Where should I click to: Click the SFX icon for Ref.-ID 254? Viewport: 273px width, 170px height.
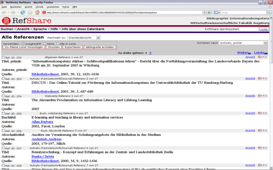(x=262, y=96)
